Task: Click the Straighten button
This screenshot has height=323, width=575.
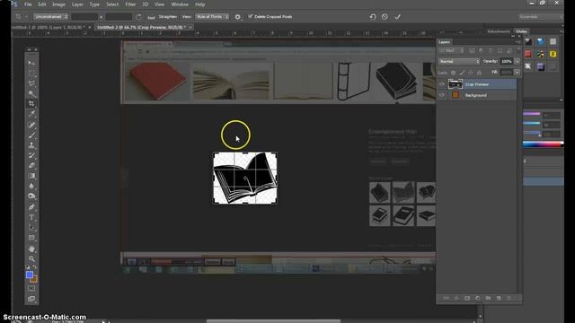Action: click(x=168, y=17)
